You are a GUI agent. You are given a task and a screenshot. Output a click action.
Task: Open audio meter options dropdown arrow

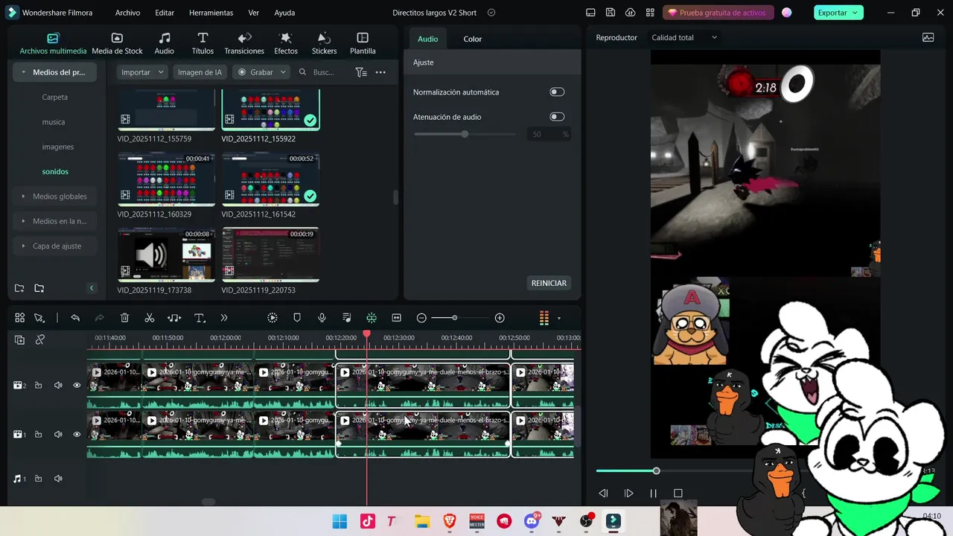559,319
